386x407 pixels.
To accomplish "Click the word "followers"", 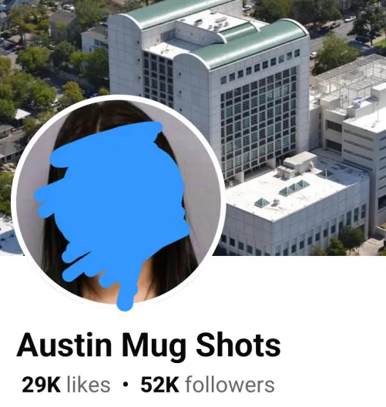I will (x=230, y=385).
